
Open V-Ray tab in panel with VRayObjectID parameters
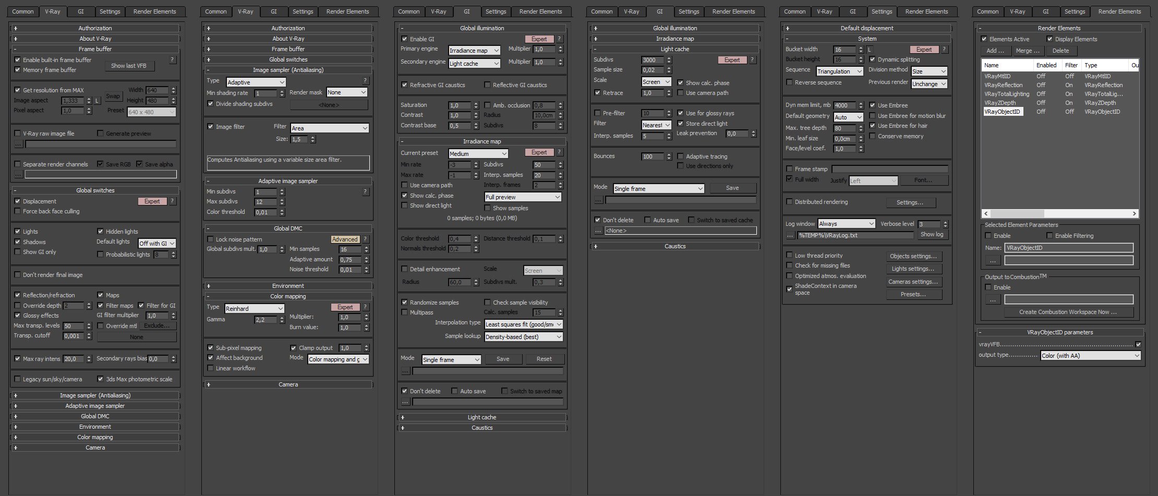pos(1017,11)
